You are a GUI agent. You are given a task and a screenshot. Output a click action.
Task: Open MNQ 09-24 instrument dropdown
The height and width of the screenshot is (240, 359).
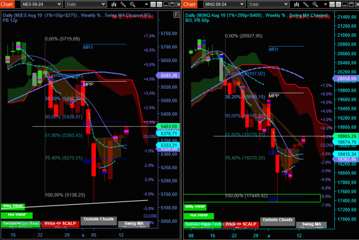225,4
